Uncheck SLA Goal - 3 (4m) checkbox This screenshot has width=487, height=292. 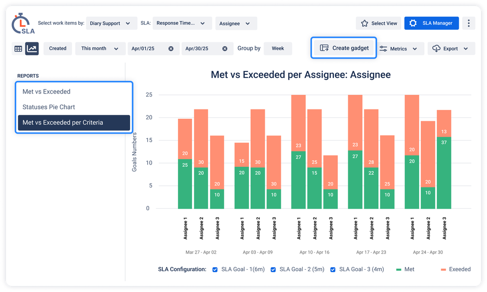click(332, 270)
